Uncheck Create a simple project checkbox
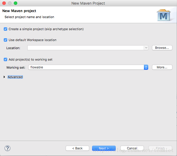 pos(5,29)
